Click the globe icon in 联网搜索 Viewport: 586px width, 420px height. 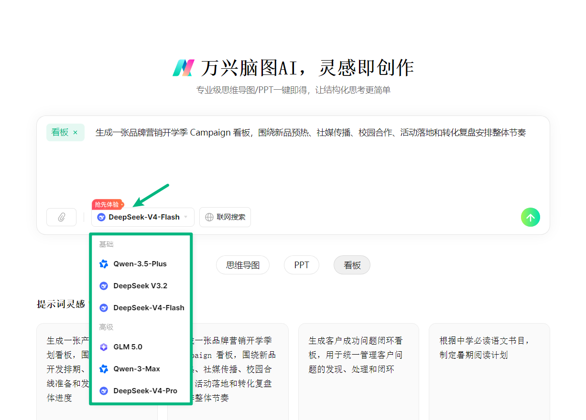[x=209, y=217]
